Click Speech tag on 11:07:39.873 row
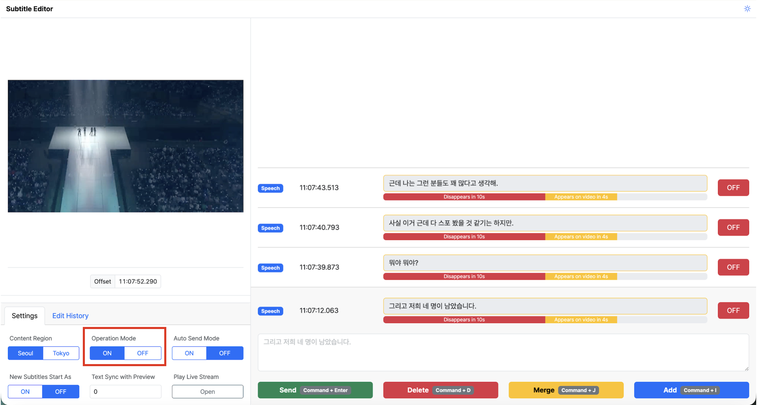This screenshot has height=405, width=758. pyautogui.click(x=270, y=268)
